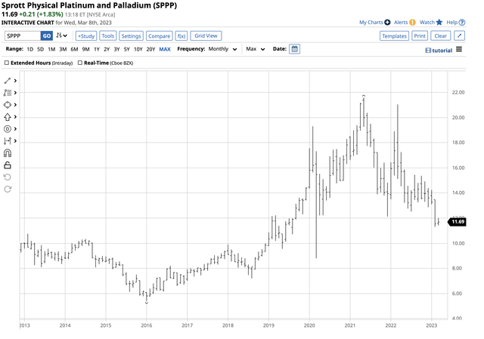This screenshot has width=484, height=339.
Task: Click the GO button
Action: [47, 35]
